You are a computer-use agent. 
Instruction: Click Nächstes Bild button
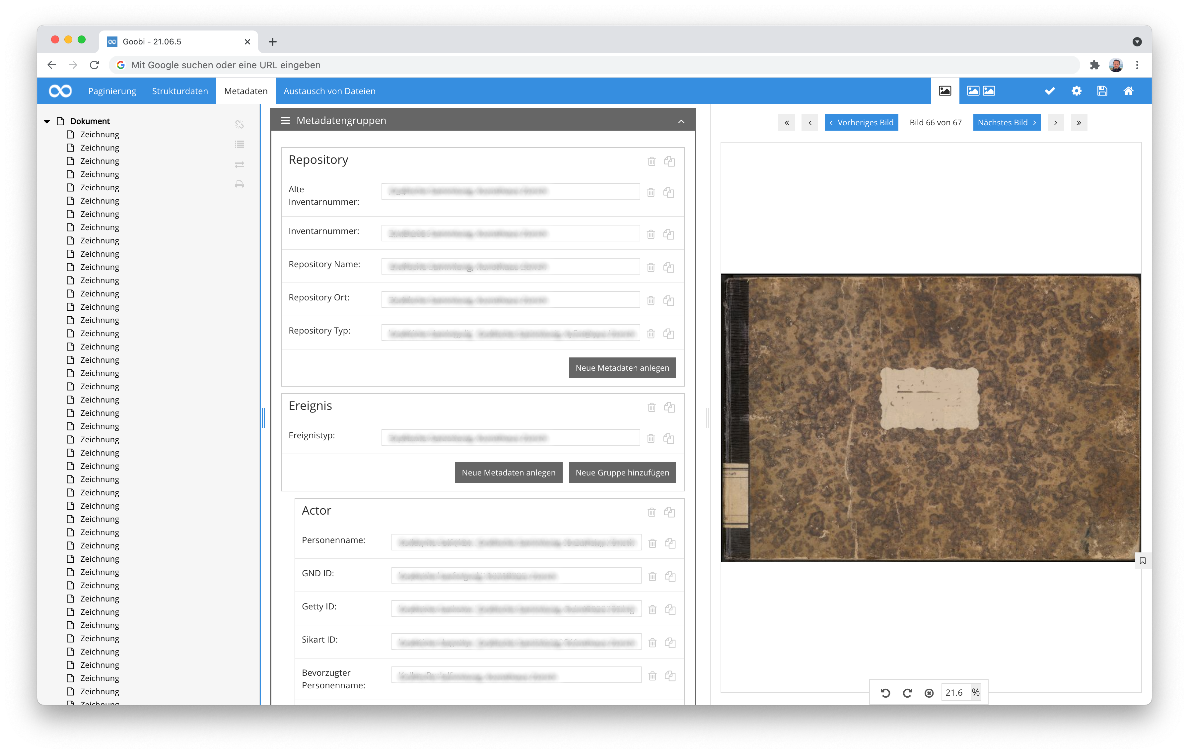[1006, 122]
